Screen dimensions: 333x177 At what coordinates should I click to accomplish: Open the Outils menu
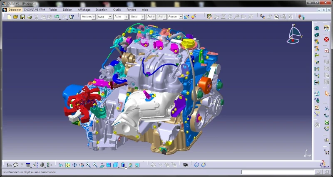tap(117, 9)
